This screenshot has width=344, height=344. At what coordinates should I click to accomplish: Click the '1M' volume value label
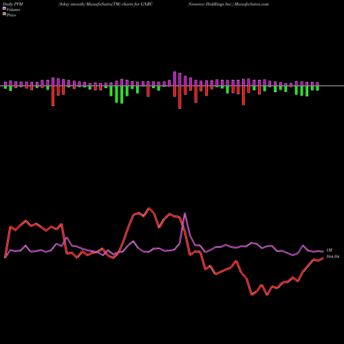pyautogui.click(x=329, y=250)
